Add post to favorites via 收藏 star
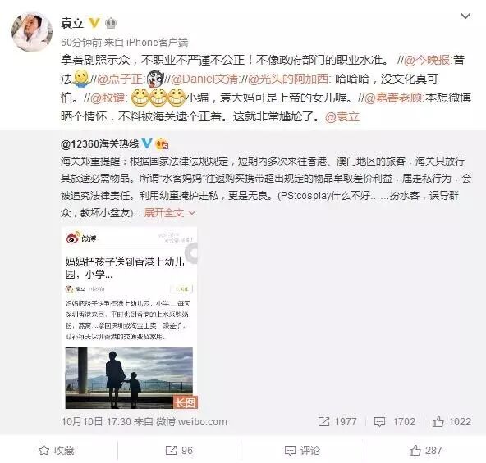Viewport: 486px width, 463px height. [57, 451]
